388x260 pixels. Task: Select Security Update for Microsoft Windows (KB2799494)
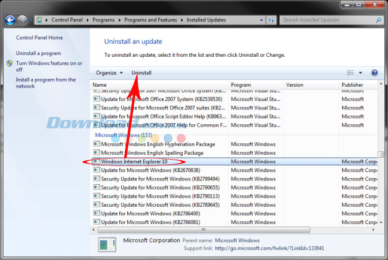pyautogui.click(x=161, y=179)
